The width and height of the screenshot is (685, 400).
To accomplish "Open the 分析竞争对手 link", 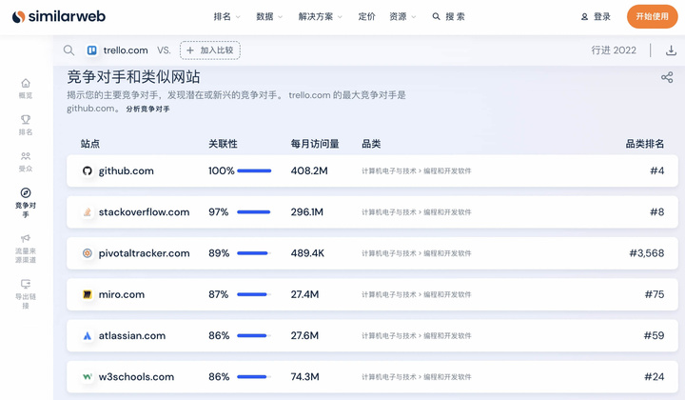I will pyautogui.click(x=147, y=109).
